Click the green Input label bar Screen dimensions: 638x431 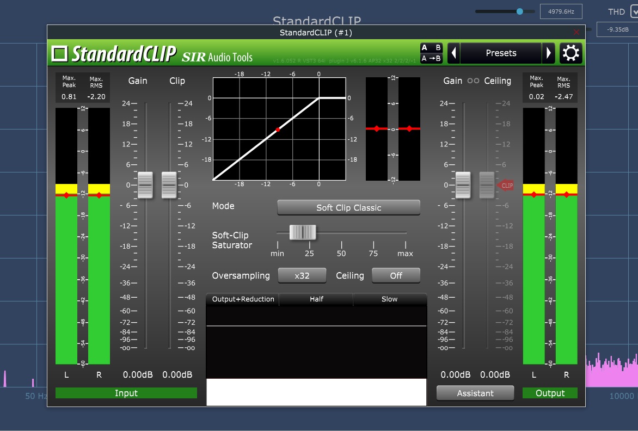pos(126,393)
